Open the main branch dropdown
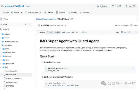139x95 pixels. pyautogui.click(x=14, y=25)
